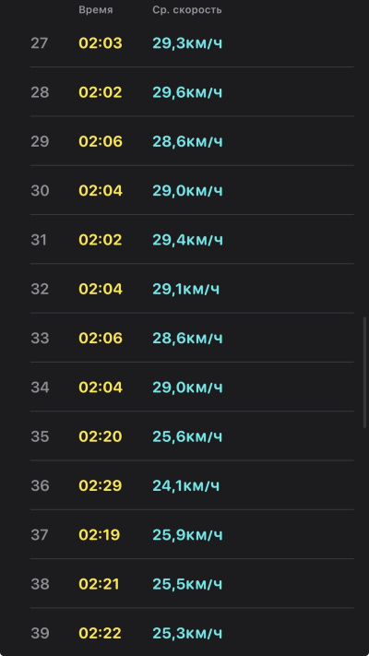The width and height of the screenshot is (369, 656).
Task: Select split 37 time 02:19
Action: (100, 535)
